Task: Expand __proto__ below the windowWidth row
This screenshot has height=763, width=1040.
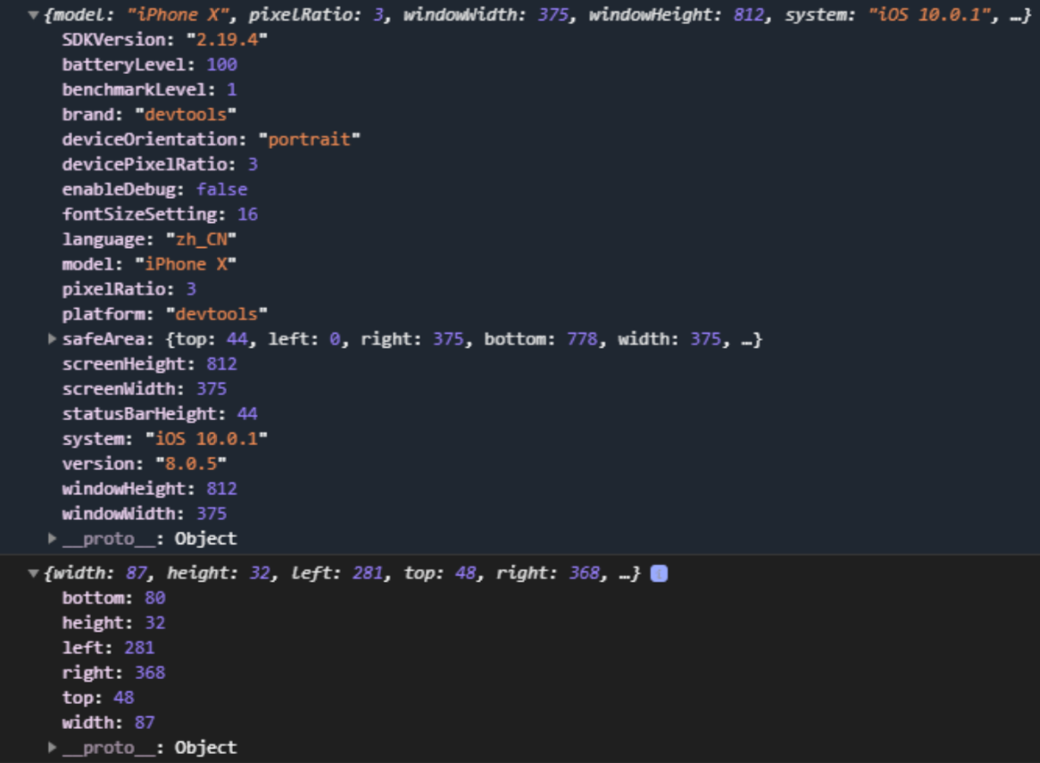Action: [x=53, y=538]
